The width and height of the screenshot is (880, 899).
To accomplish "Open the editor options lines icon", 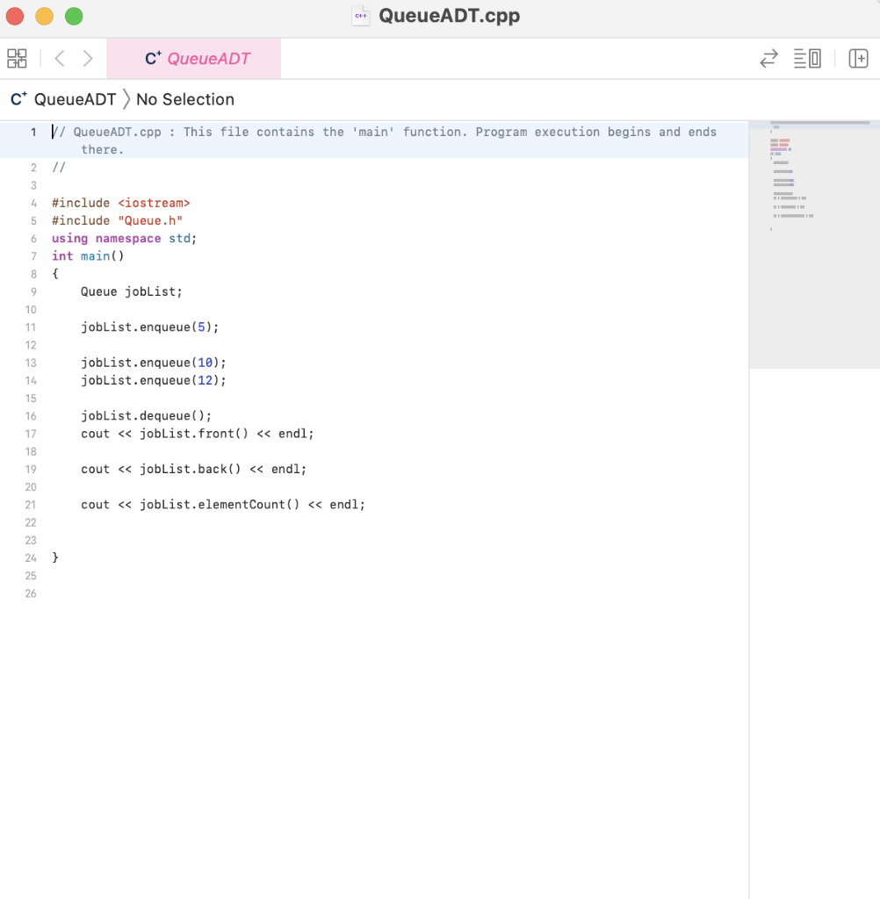I will pos(807,59).
